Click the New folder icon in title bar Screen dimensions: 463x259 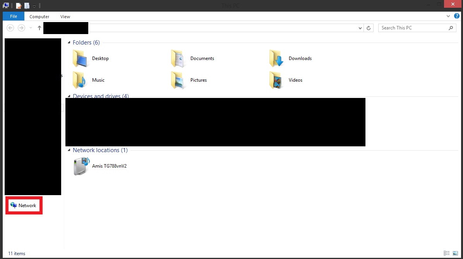[x=27, y=6]
